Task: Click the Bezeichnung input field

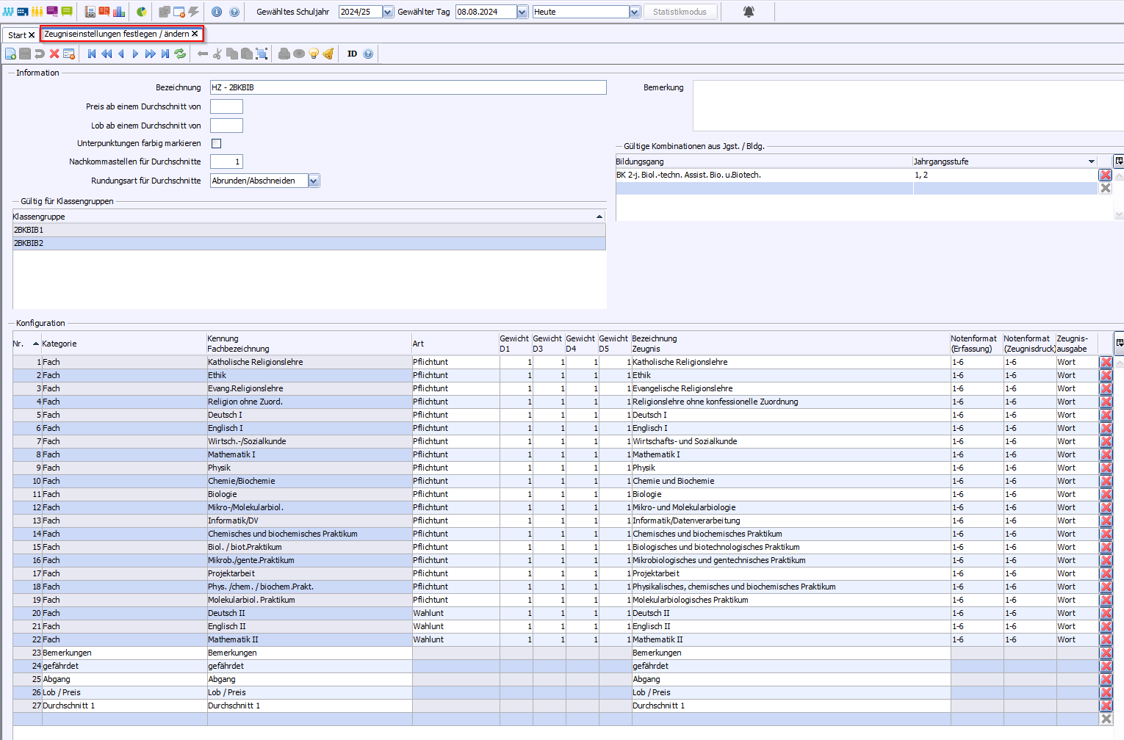Action: coord(408,87)
